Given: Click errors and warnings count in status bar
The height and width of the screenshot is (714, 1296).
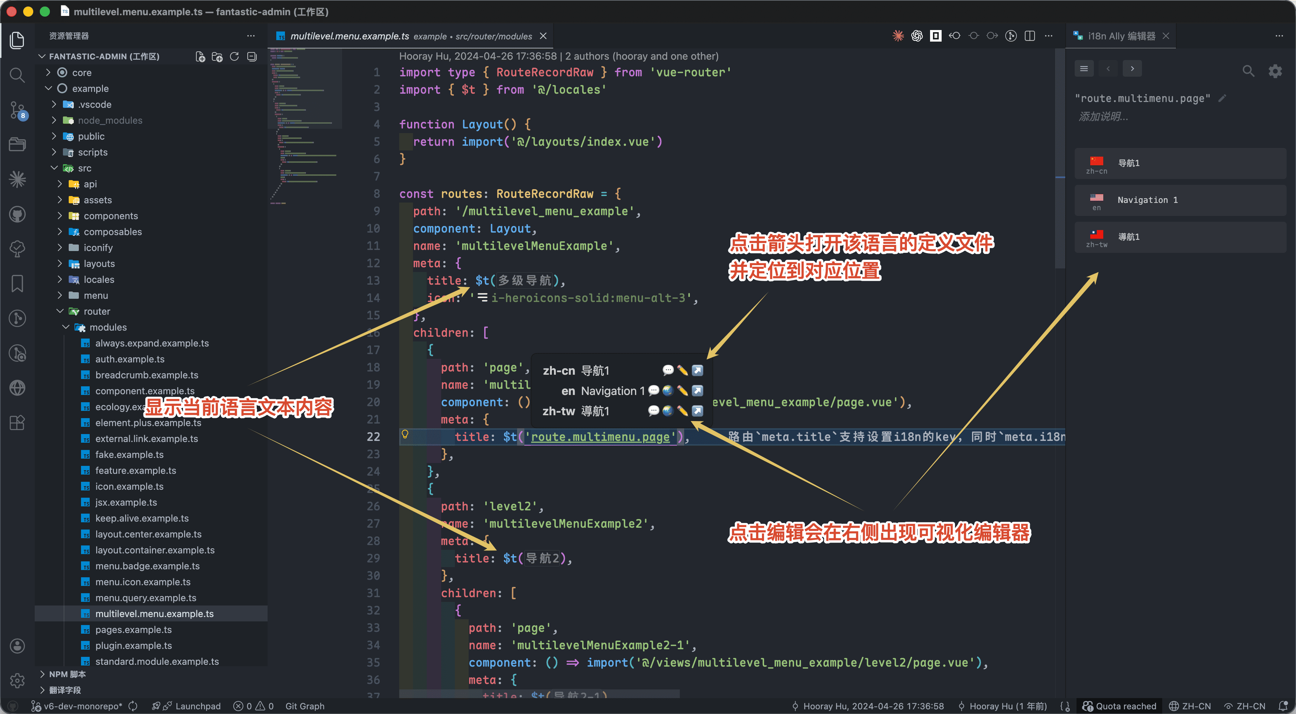Looking at the screenshot, I should pyautogui.click(x=253, y=706).
